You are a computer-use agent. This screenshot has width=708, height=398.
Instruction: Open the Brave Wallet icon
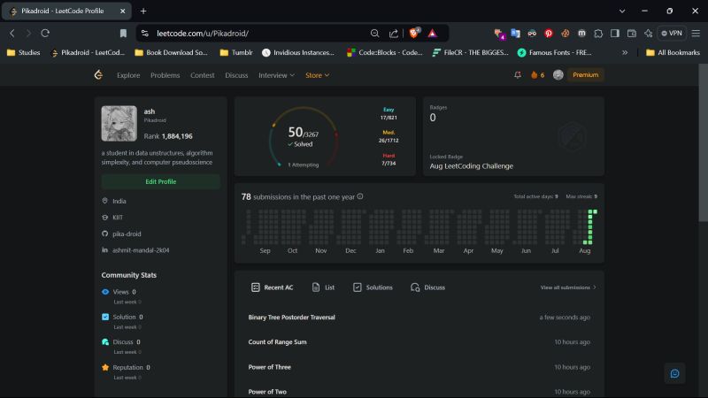[x=632, y=33]
